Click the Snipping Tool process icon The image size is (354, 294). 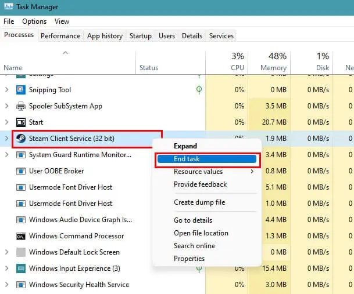coord(21,90)
